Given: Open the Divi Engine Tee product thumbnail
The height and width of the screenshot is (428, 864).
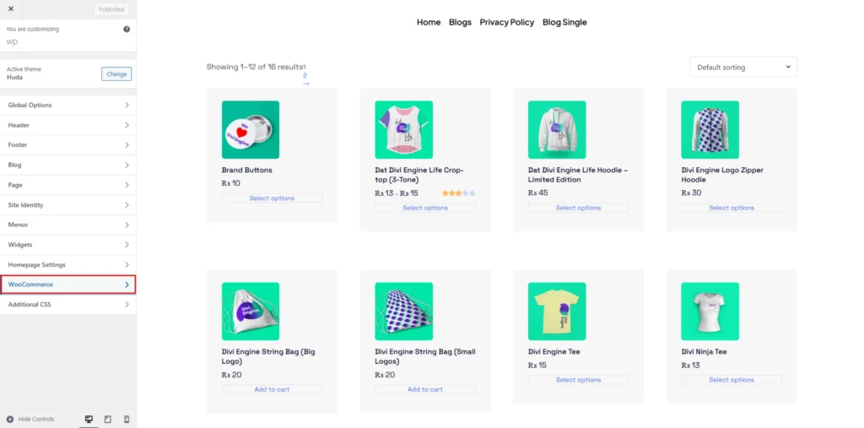Looking at the screenshot, I should [x=557, y=311].
